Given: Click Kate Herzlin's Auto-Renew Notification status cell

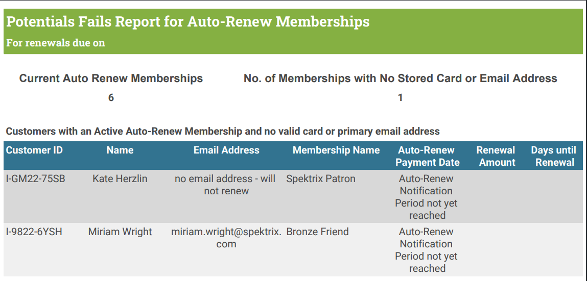Looking at the screenshot, I should [x=427, y=197].
